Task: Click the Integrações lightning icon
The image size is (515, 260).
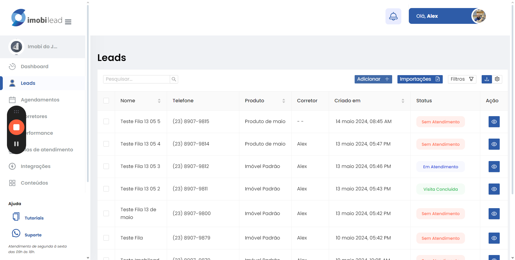Action: [x=12, y=166]
